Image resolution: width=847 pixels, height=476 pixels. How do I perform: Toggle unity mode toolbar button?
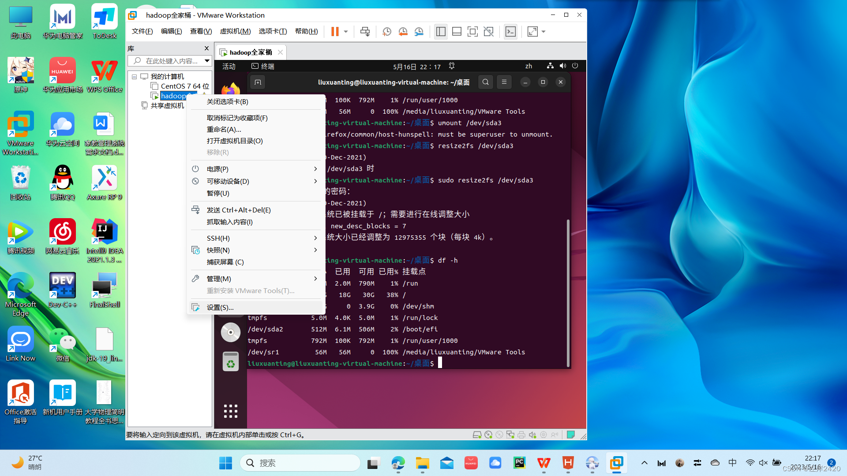488,31
